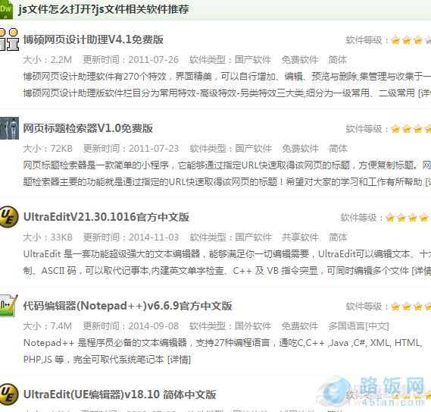Click rating stars for Notepad++ entry
This screenshot has width=431, height=412.
click(411, 307)
